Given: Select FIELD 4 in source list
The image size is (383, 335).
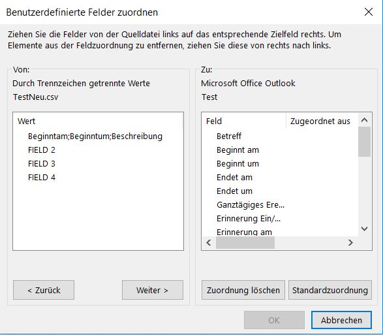Looking at the screenshot, I should [42, 177].
